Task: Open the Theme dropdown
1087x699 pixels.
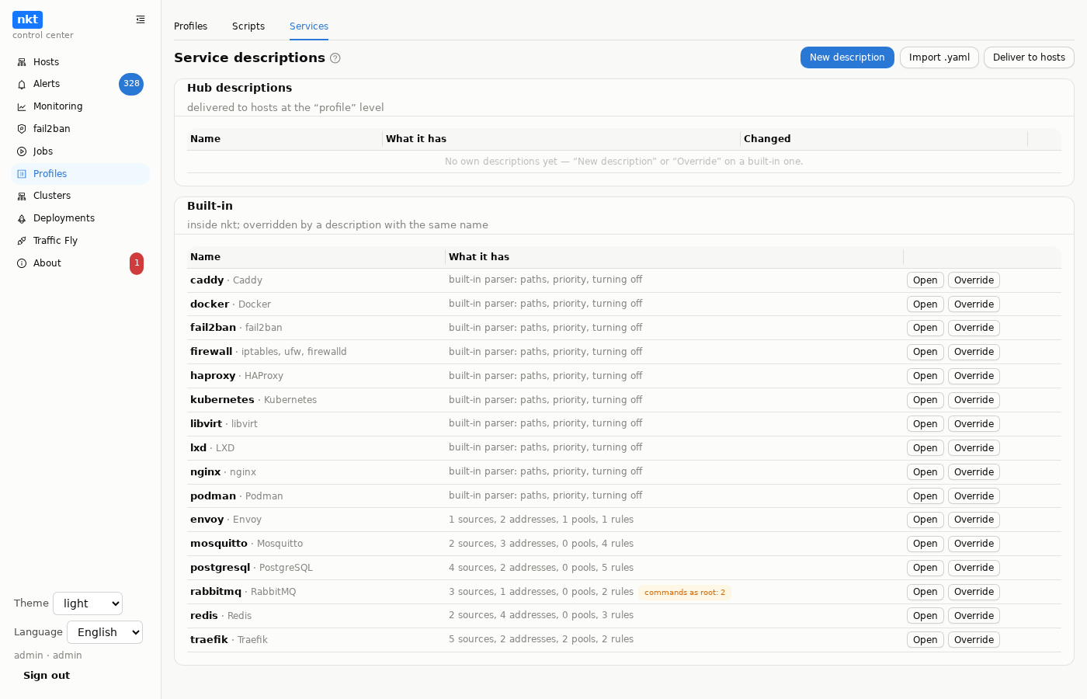Action: [88, 603]
